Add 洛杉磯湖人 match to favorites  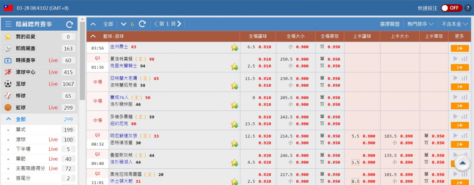(x=234, y=163)
